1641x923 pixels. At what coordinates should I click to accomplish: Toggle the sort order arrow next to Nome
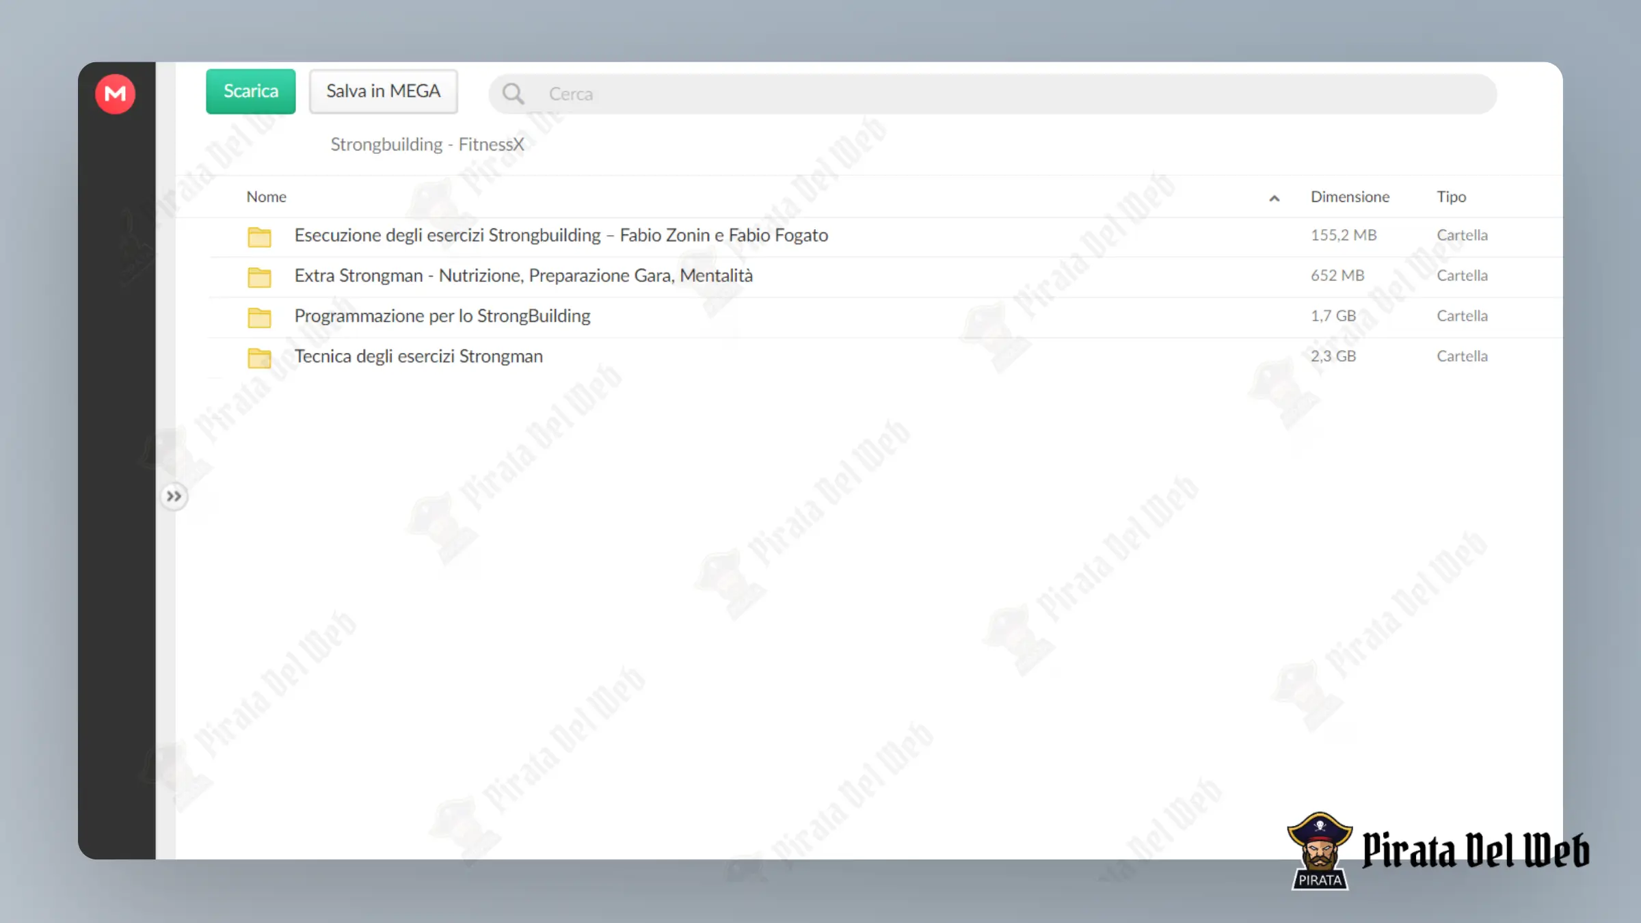(x=1274, y=198)
